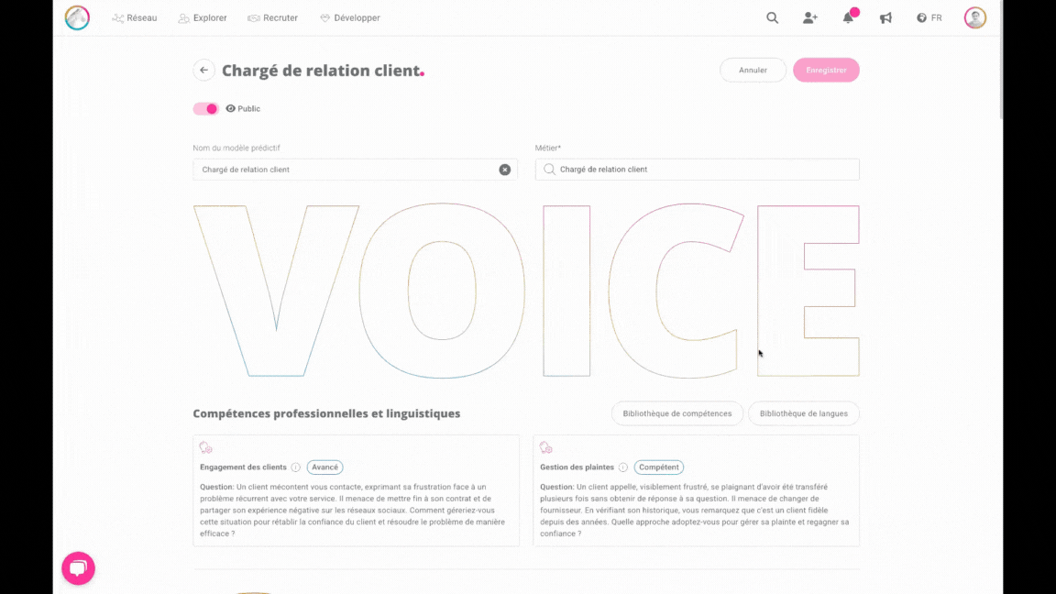Disable the Public toggle switch

pyautogui.click(x=205, y=108)
